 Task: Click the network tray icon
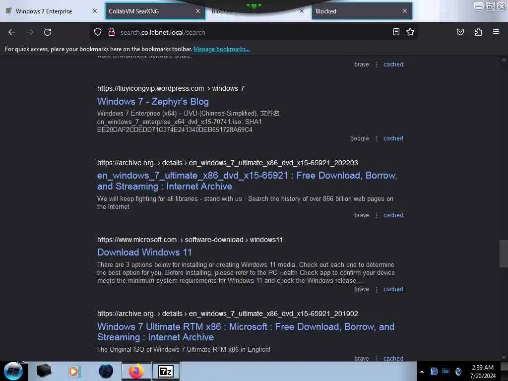[x=446, y=371]
